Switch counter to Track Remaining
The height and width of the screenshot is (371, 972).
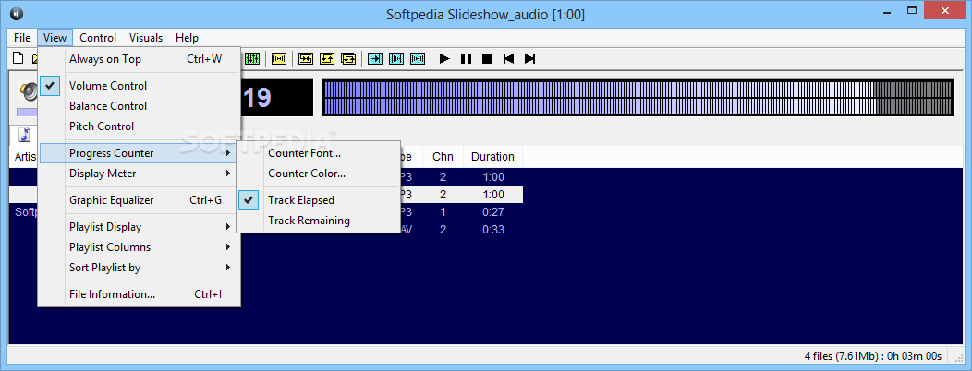pyautogui.click(x=318, y=221)
